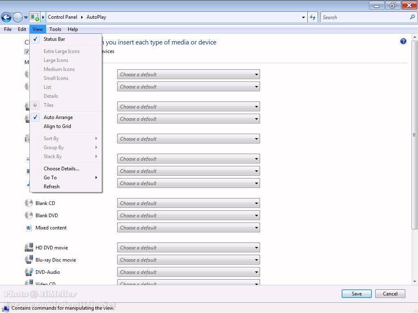The width and height of the screenshot is (418, 313).
Task: Open the Blank DVD default dropdown
Action: pyautogui.click(x=189, y=215)
